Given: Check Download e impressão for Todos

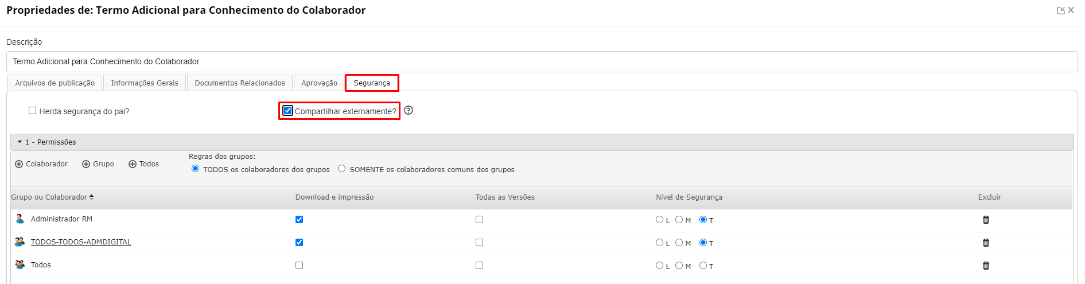Looking at the screenshot, I should pos(299,266).
